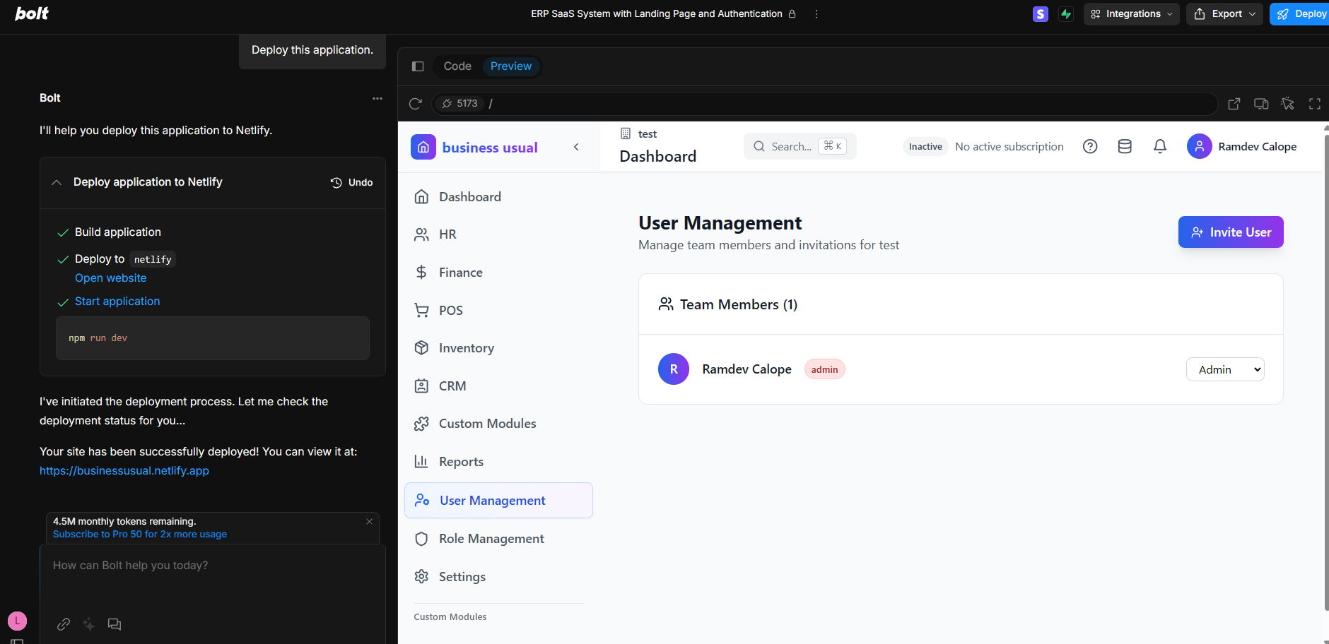Open the Export dropdown

pyautogui.click(x=1224, y=14)
